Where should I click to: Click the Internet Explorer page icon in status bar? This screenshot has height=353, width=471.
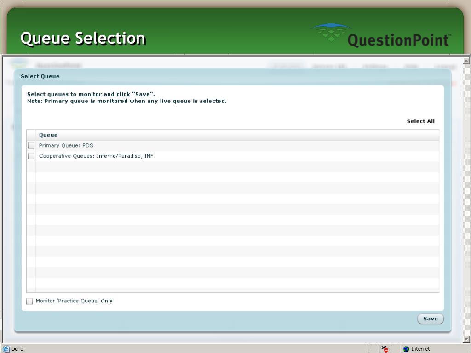[6, 349]
